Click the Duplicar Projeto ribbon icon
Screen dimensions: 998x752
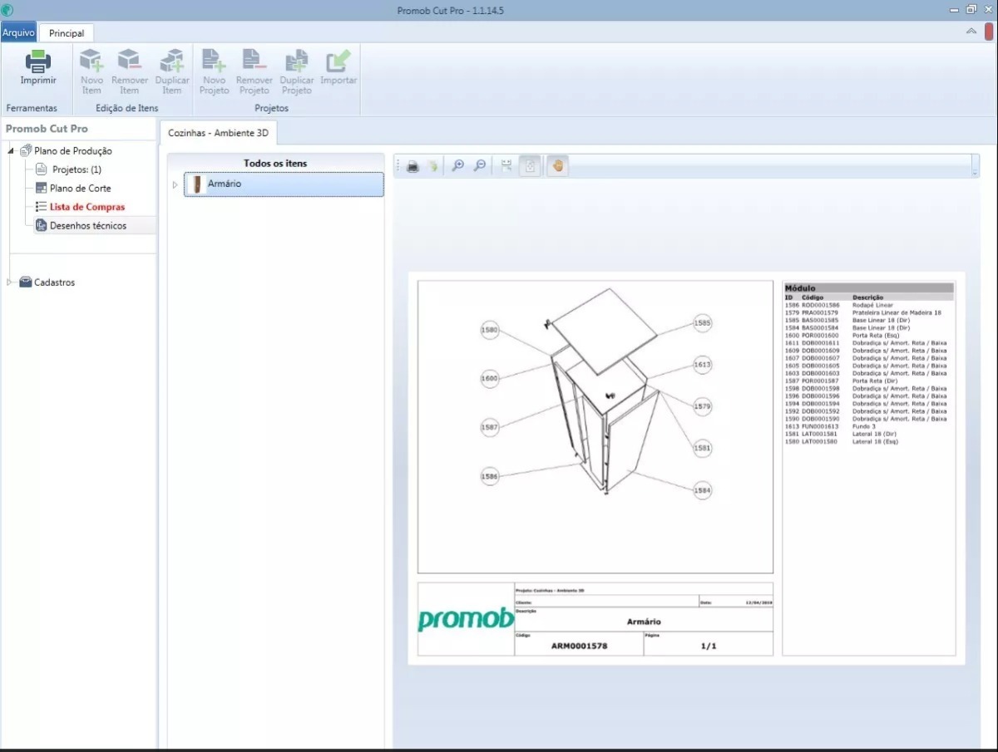point(296,61)
